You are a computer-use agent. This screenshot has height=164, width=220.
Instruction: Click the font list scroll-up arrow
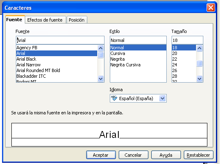100,48
